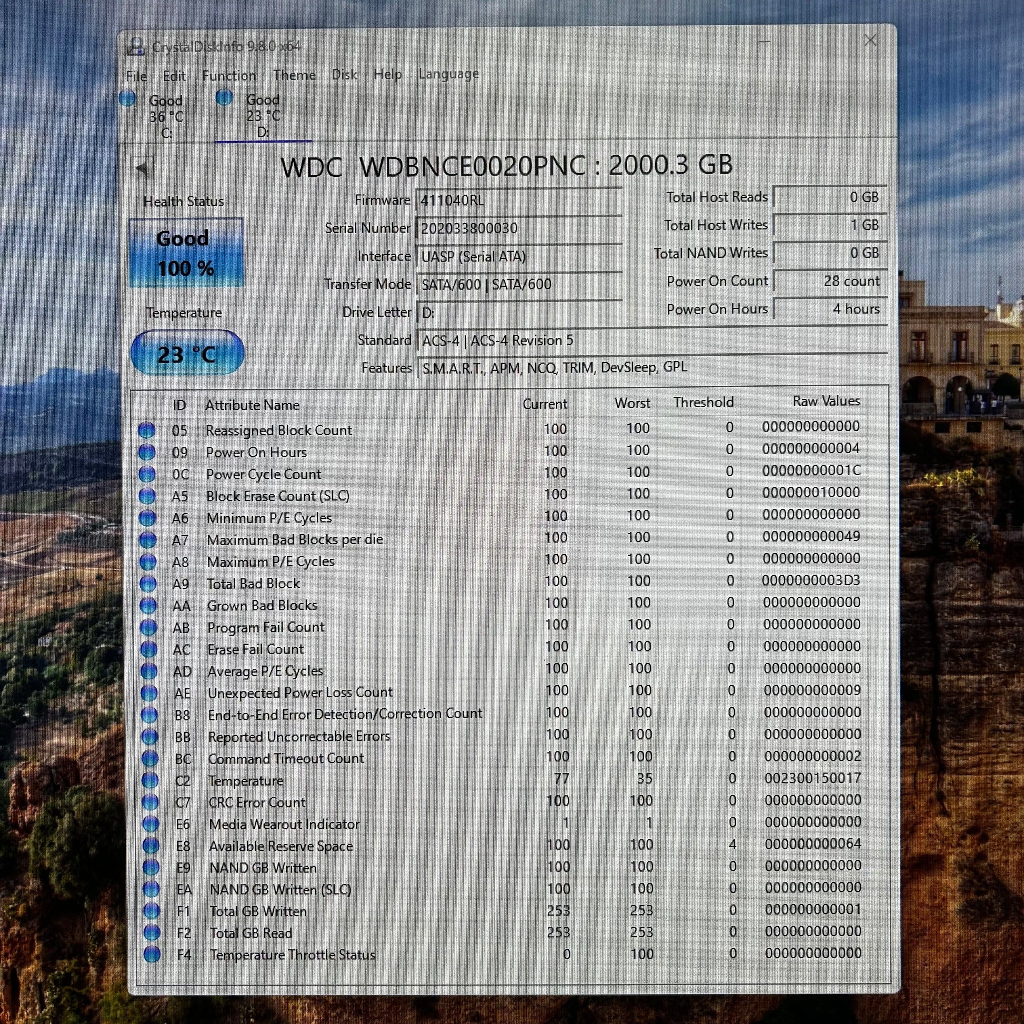Click the status icon for Temperature attribute row
The image size is (1024, 1024).
150,781
